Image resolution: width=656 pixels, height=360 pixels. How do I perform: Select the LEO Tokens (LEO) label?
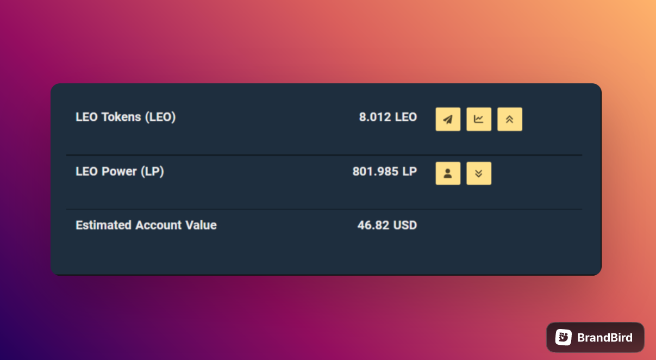coord(126,117)
